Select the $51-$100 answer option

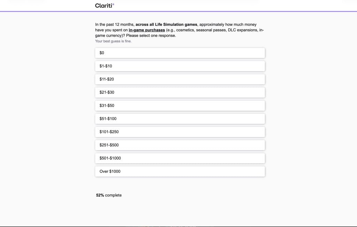pos(180,118)
